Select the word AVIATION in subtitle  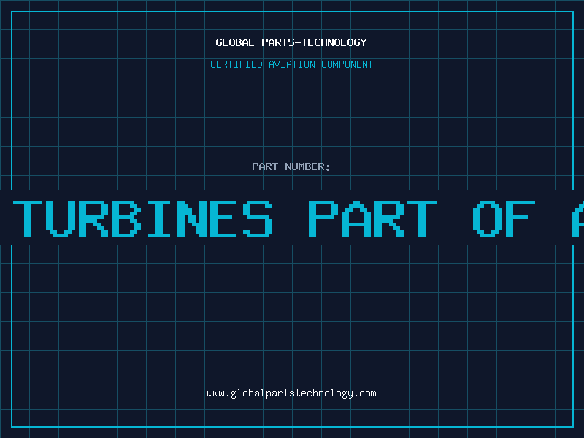292,64
